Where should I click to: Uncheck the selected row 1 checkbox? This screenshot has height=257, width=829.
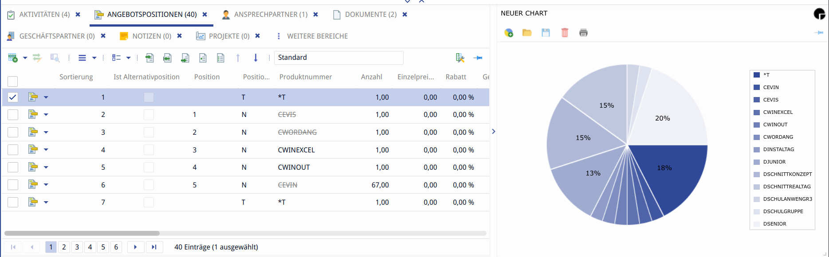(x=13, y=97)
